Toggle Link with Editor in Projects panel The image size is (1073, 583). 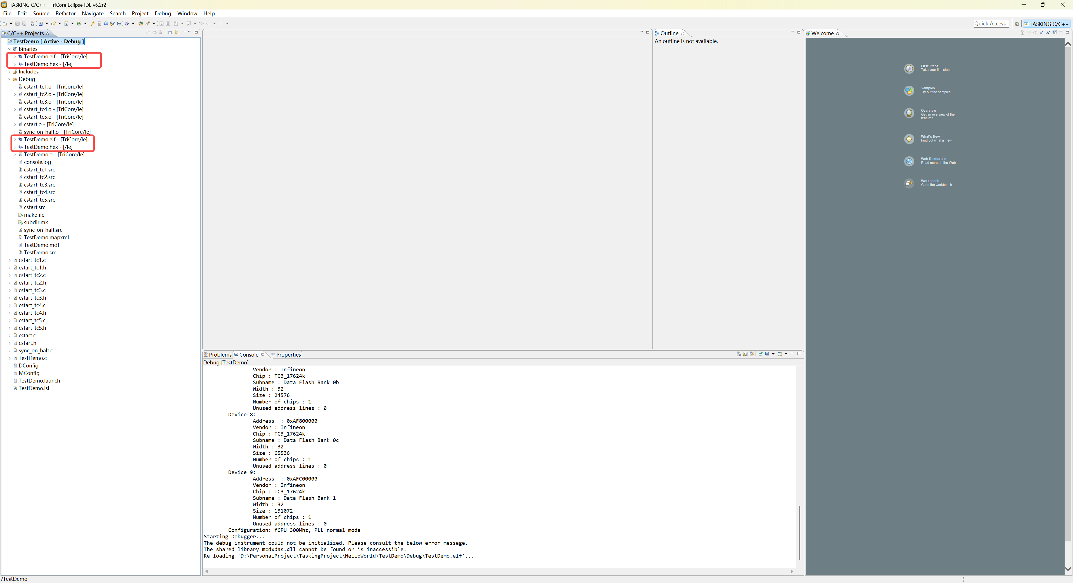[x=176, y=32]
